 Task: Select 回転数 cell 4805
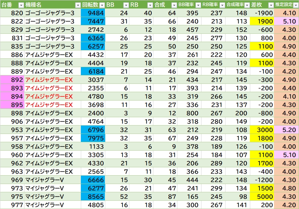point(93,205)
